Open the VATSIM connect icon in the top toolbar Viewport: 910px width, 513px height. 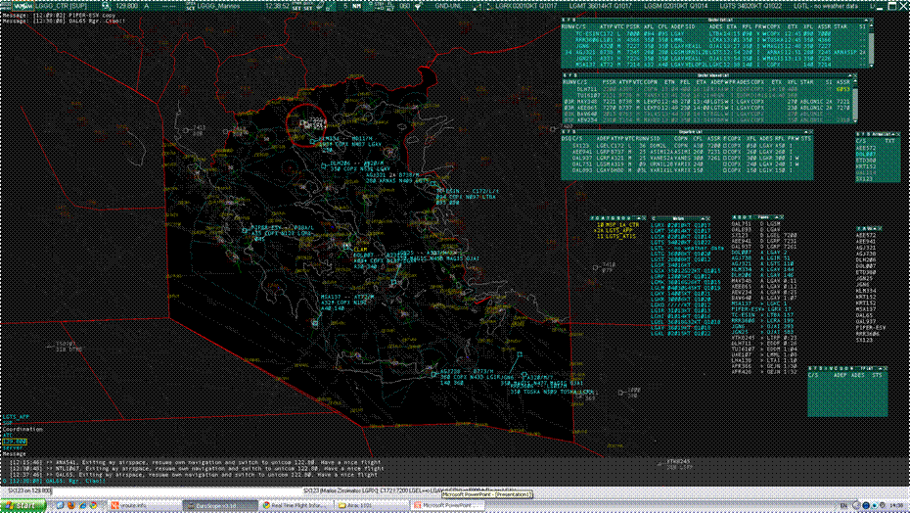click(22, 6)
